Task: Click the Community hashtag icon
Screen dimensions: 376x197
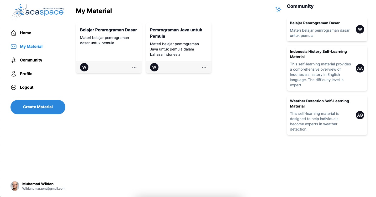Action: point(14,60)
